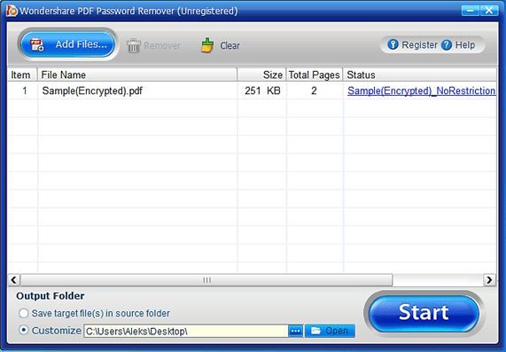The width and height of the screenshot is (506, 352).
Task: Open Help from the toolbar
Action: [458, 45]
